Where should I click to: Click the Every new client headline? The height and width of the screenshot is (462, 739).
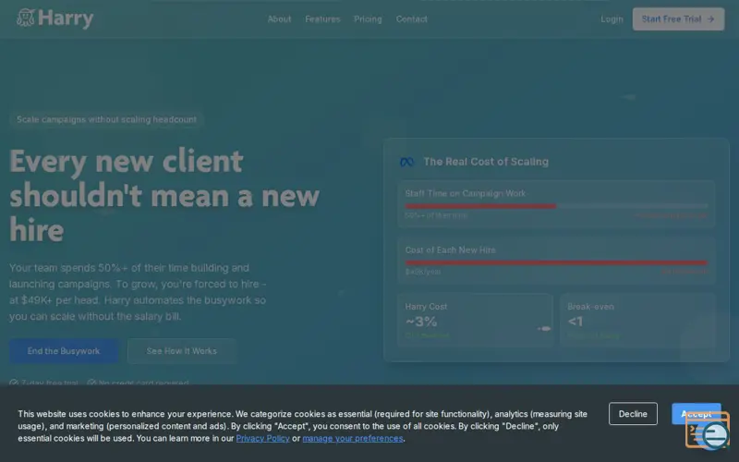(164, 195)
